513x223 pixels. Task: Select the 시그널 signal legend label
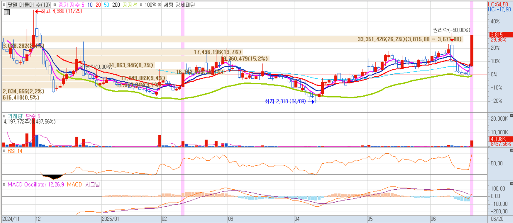pos(92,184)
